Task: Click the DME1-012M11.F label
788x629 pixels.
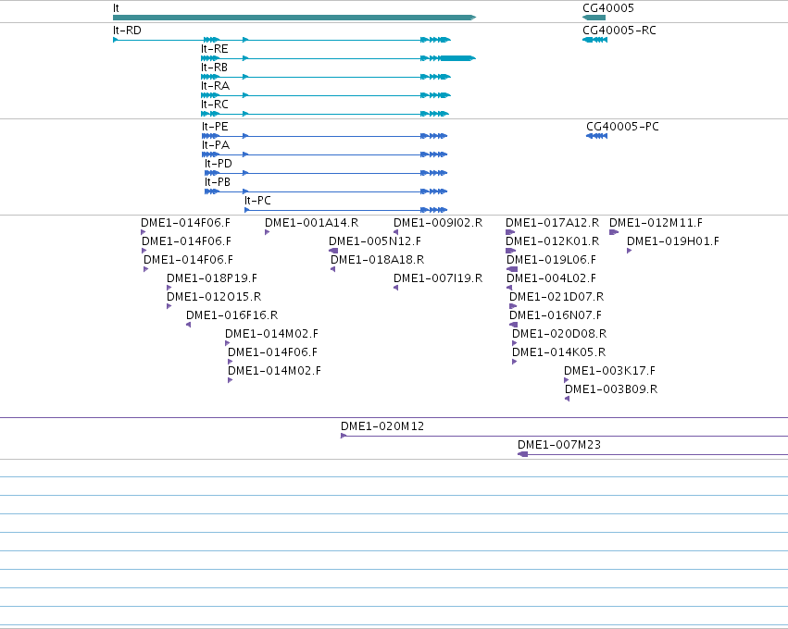Action: tap(656, 223)
